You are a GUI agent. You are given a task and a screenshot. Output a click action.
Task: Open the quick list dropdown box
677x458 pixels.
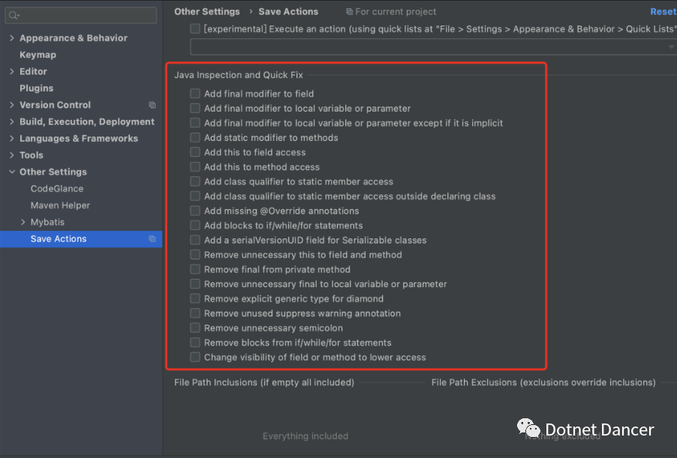(432, 46)
